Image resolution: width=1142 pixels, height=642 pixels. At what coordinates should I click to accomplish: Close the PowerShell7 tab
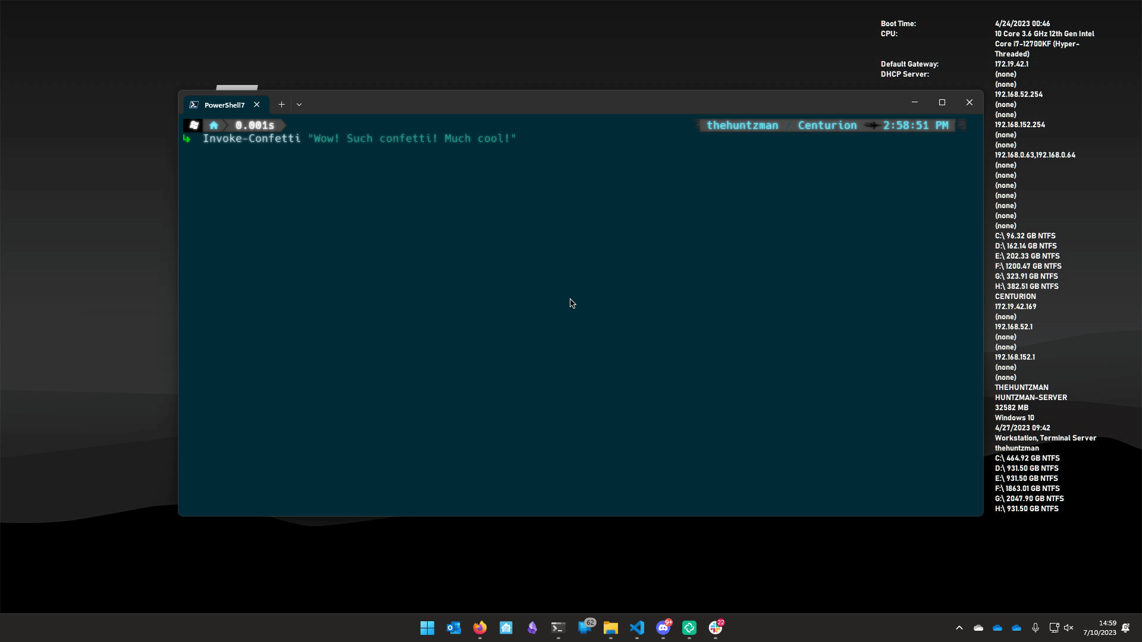click(257, 105)
